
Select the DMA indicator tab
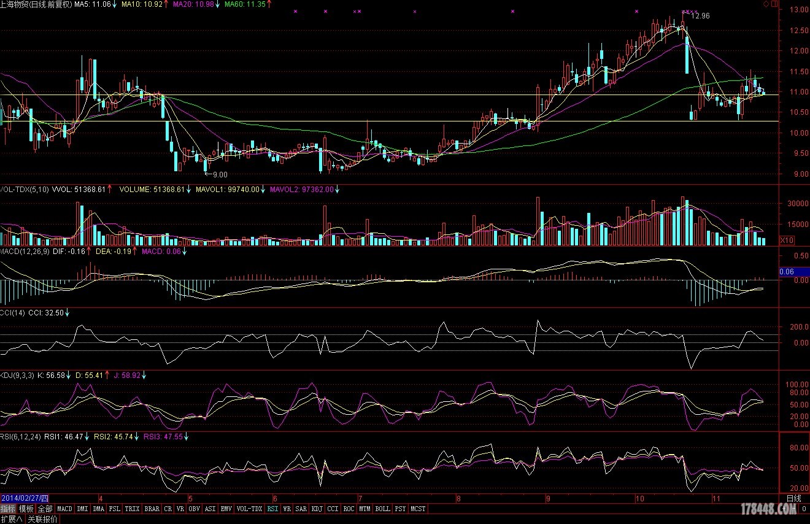pyautogui.click(x=98, y=509)
